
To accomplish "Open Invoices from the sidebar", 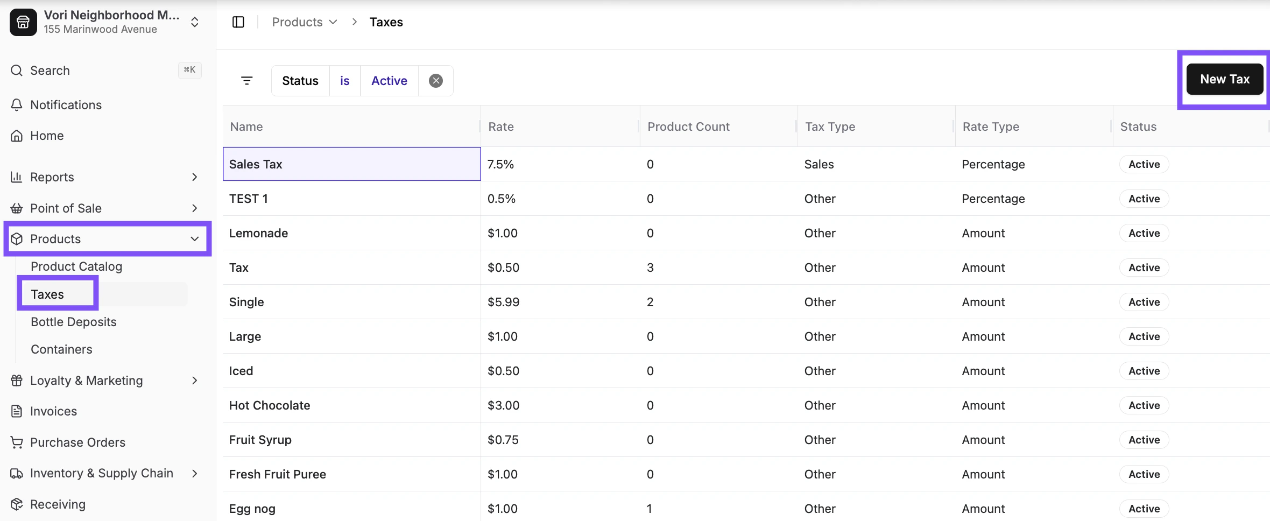I will 53,411.
